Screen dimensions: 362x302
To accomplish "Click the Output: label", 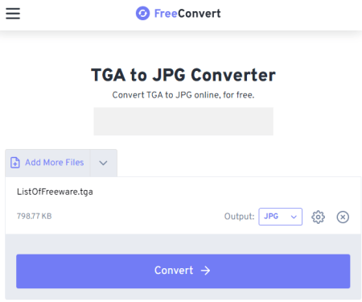I will [239, 217].
